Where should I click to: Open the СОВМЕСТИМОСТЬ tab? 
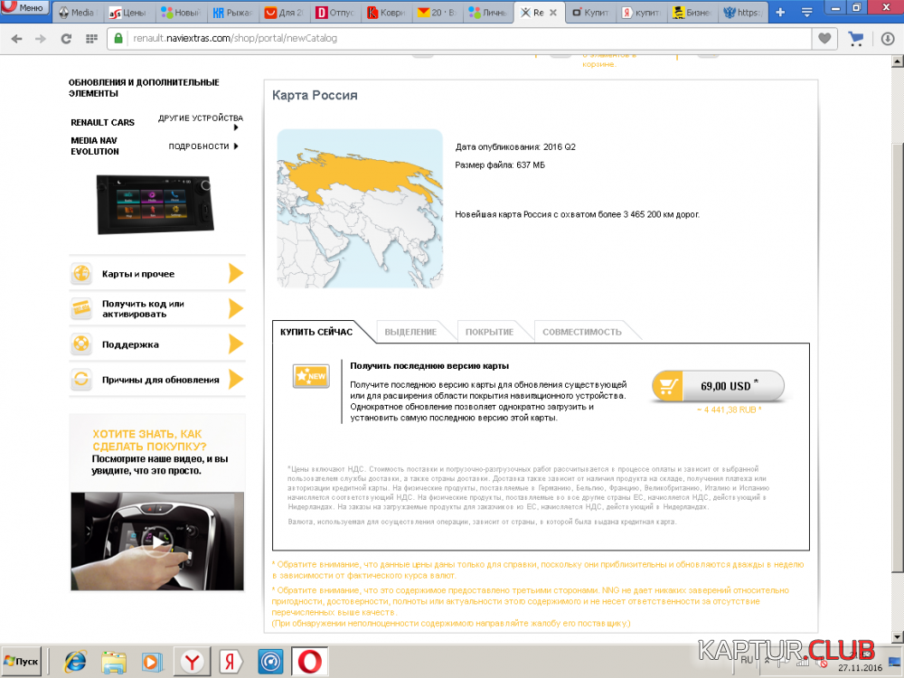581,332
